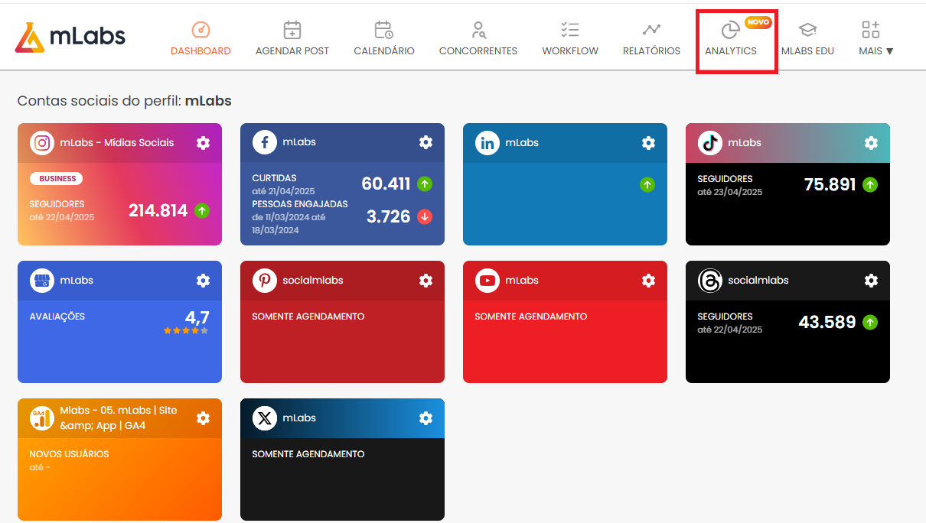
Task: Click gear icon on LinkedIn card
Action: tap(648, 143)
